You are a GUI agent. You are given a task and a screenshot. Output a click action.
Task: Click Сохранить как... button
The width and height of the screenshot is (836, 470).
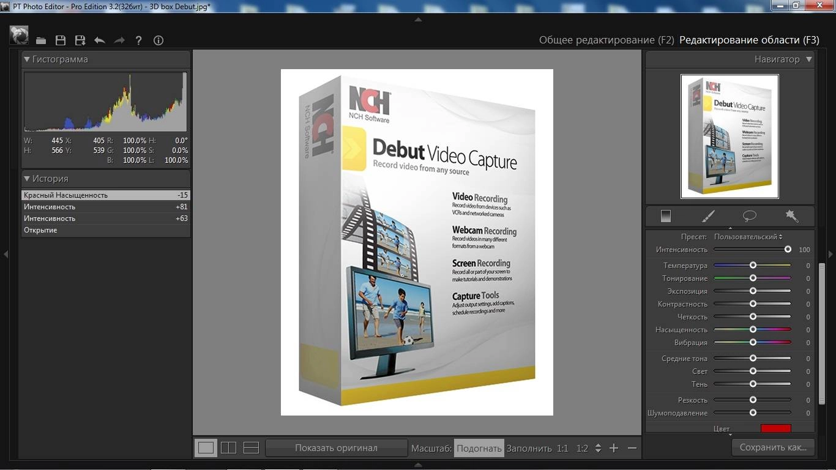(773, 447)
